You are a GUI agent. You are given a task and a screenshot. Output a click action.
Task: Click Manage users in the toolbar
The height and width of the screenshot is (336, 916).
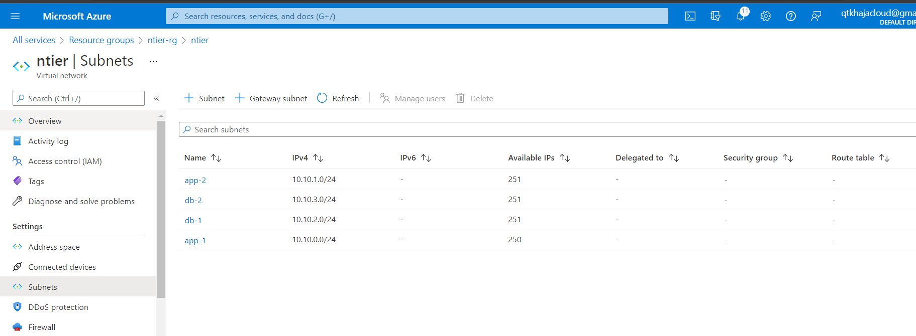click(x=412, y=98)
